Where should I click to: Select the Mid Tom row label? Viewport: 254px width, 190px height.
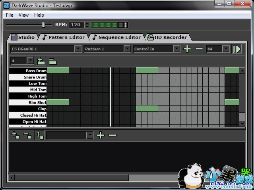(28, 90)
